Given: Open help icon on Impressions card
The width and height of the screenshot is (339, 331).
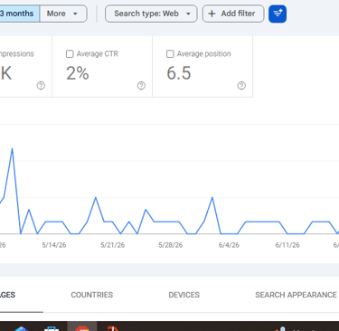Looking at the screenshot, I should pos(41,86).
